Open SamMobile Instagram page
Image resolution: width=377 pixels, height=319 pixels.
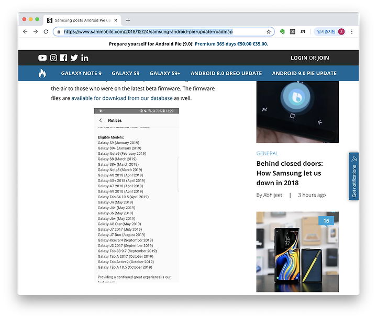[53, 58]
